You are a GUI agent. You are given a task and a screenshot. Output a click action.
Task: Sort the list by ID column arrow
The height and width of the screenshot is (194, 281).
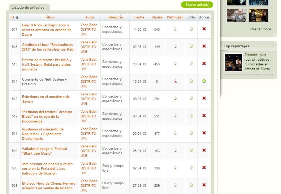click(x=17, y=17)
